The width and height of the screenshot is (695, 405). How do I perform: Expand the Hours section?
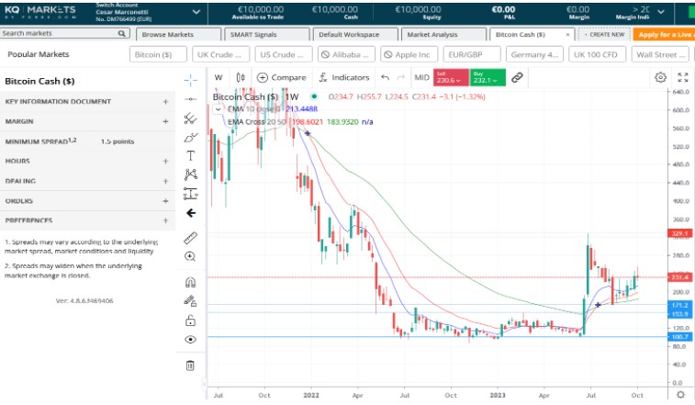[x=165, y=161]
